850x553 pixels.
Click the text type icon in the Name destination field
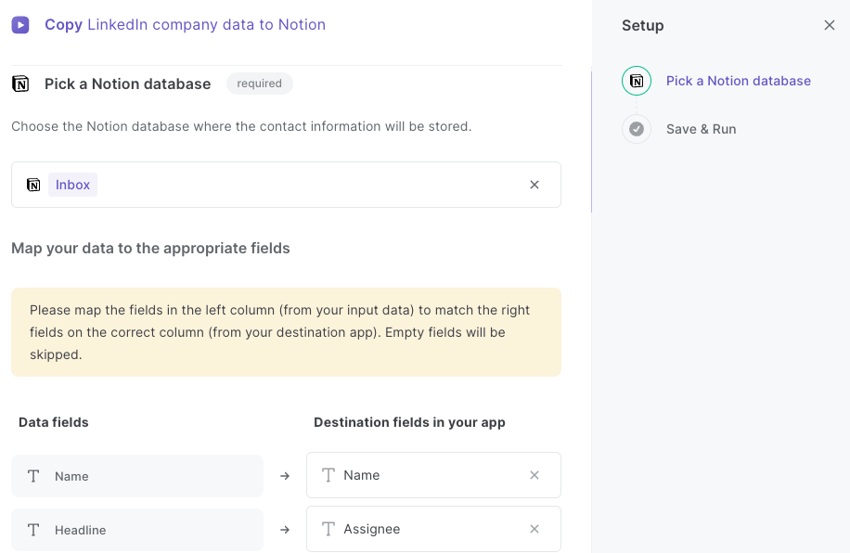click(328, 475)
